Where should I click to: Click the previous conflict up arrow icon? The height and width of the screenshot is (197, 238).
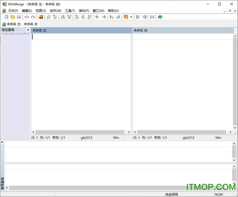click(69, 17)
